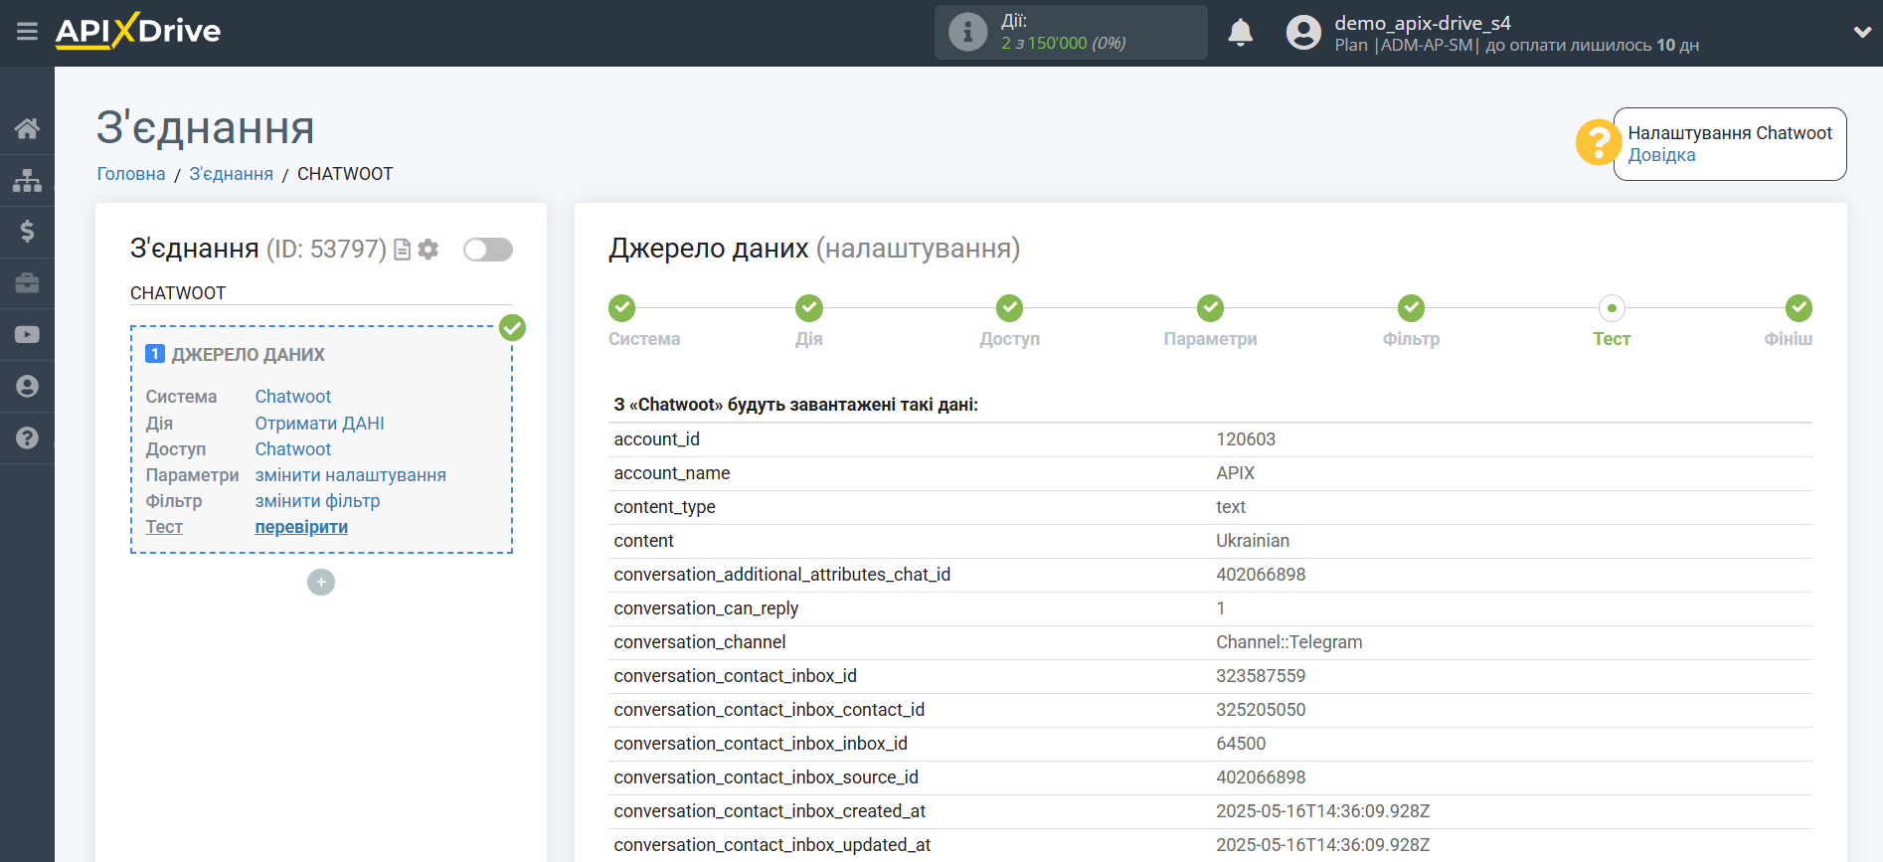Select conversation_contact_inbox_source_id row label
The height and width of the screenshot is (862, 1883).
[766, 777]
